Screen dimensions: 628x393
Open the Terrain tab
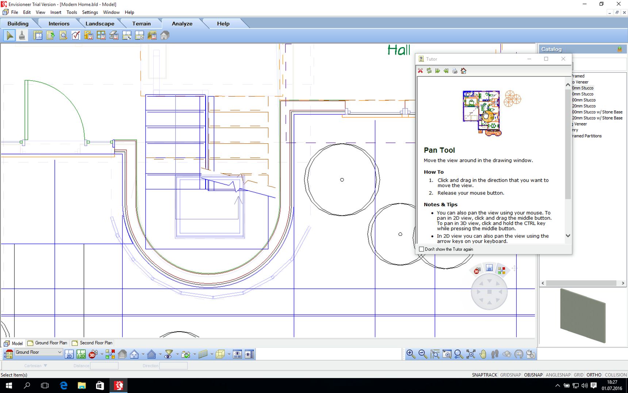click(x=141, y=23)
